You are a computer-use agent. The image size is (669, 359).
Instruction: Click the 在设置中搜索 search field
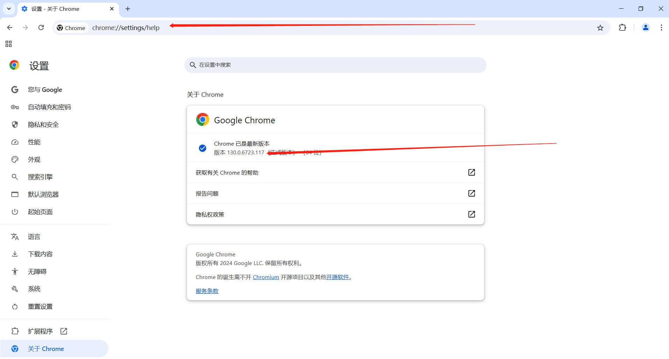click(x=335, y=65)
